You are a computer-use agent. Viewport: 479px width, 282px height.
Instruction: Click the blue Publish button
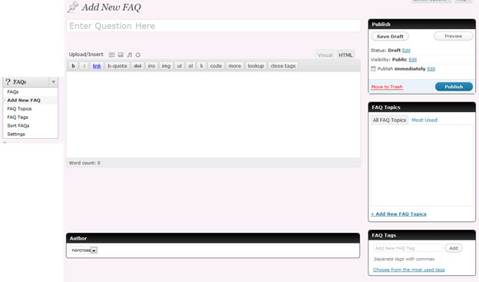click(454, 87)
